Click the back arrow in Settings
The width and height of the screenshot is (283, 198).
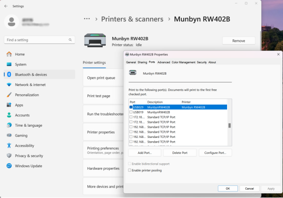(x=6, y=6)
